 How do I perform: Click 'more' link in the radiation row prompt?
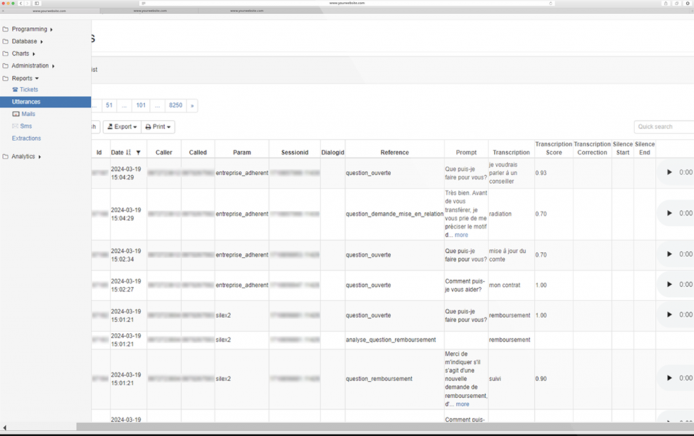pyautogui.click(x=461, y=235)
